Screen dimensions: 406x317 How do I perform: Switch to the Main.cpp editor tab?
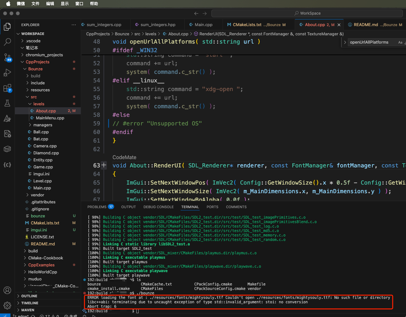click(x=203, y=25)
